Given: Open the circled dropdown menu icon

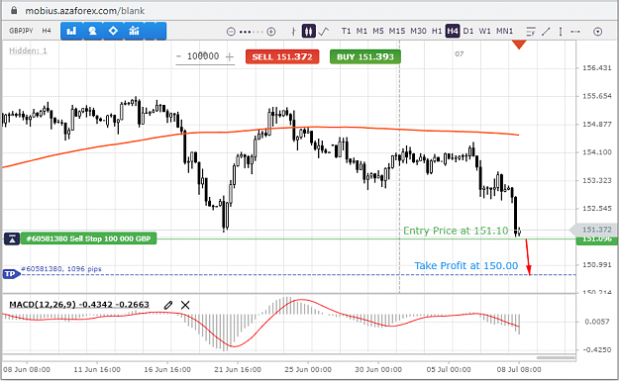Looking at the screenshot, I should (597, 32).
